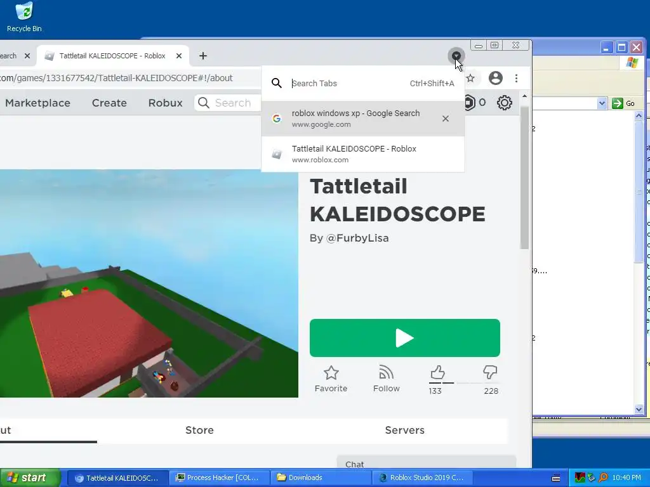Image resolution: width=650 pixels, height=487 pixels.
Task: Toggle the tab search dropdown arrow
Action: click(x=456, y=56)
